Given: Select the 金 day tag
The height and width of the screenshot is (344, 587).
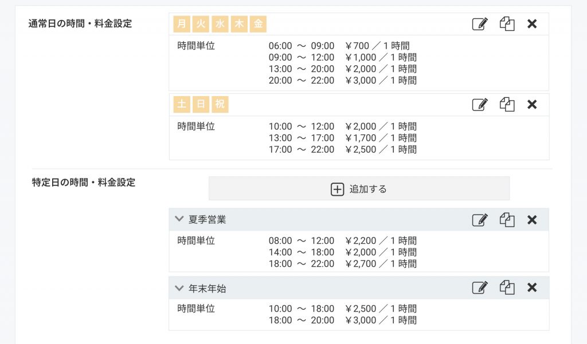Looking at the screenshot, I should click(259, 24).
